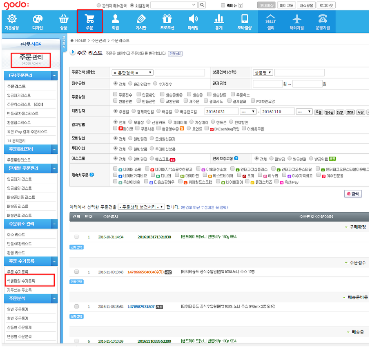370x348 pixels.
Task: Click the red 검색 search button
Action: pos(353,194)
